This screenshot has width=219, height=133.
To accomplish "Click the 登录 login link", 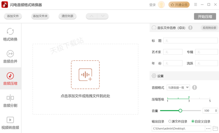I will [x=153, y=5].
